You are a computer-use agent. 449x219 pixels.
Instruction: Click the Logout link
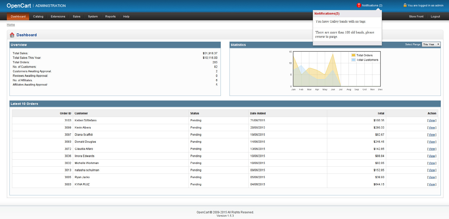pos(435,16)
